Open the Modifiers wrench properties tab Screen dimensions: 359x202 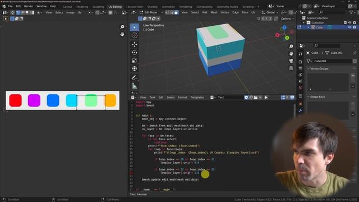301,111
